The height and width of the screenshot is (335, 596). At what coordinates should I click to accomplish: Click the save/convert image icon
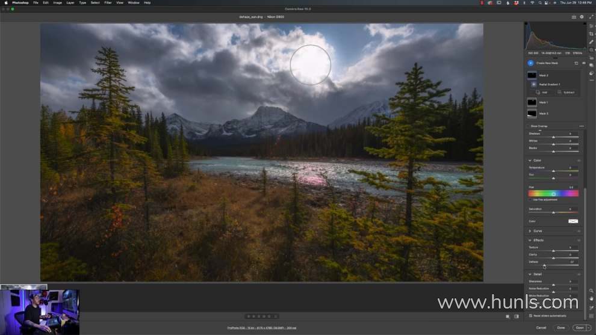pos(574,17)
